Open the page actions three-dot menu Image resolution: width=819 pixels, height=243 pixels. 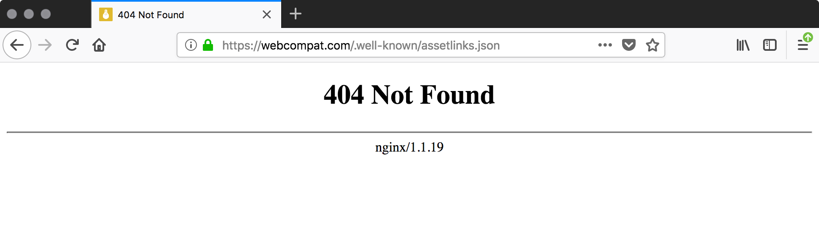pyautogui.click(x=605, y=45)
